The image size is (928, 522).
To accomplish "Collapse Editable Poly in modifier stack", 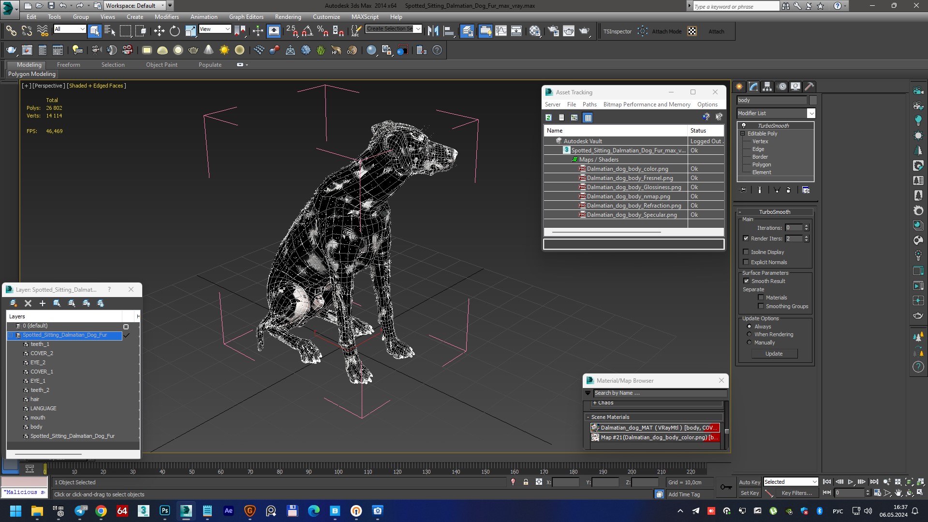I will 742,134.
